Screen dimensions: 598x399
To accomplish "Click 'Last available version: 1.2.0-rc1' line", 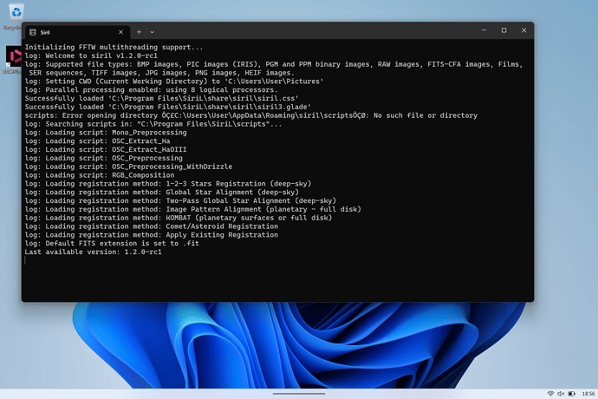I will (x=93, y=252).
